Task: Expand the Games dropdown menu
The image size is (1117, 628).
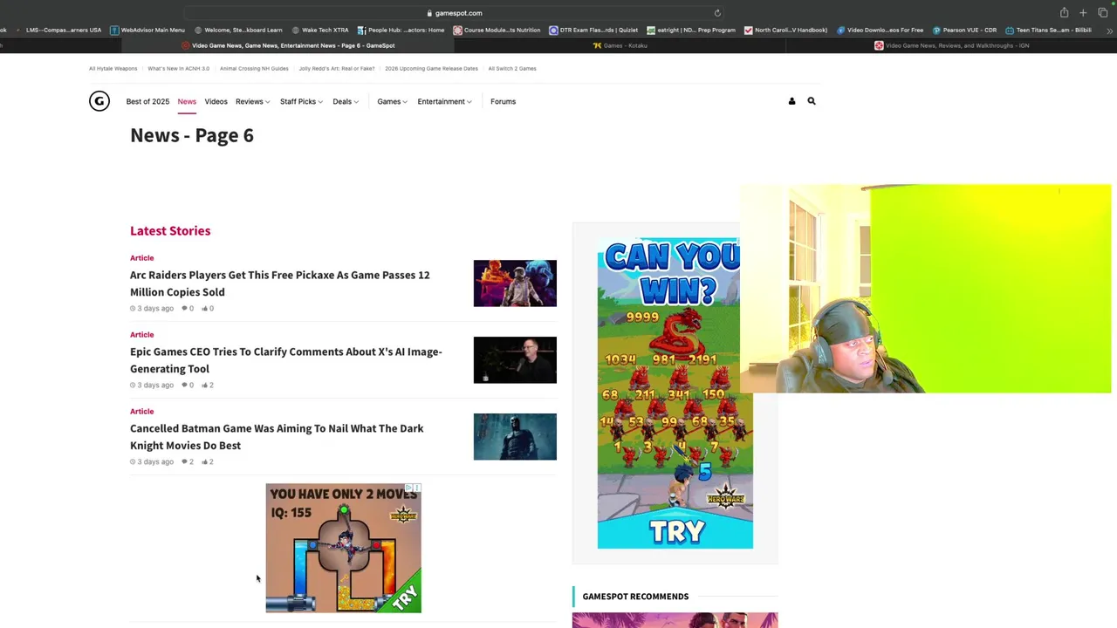Action: point(392,101)
